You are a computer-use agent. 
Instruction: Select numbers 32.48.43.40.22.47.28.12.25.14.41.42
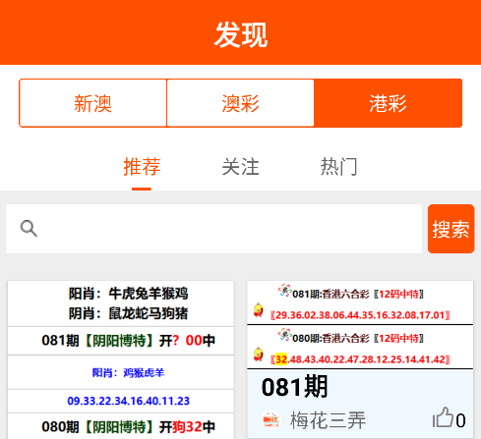[x=360, y=359]
